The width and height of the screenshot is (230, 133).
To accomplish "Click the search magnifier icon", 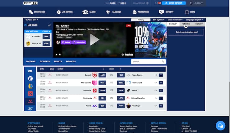I will click(163, 62).
